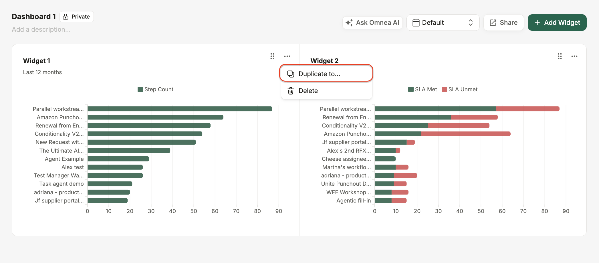This screenshot has width=599, height=263.
Task: Click the sparkle icon on Ask Omnea AI
Action: tap(349, 23)
